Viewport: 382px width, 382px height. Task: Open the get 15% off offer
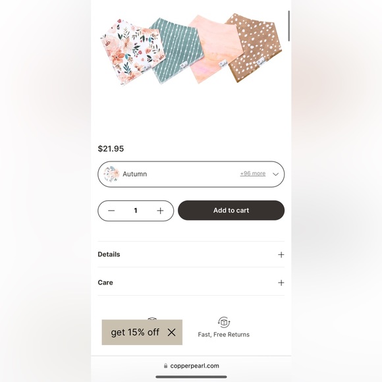click(x=135, y=333)
